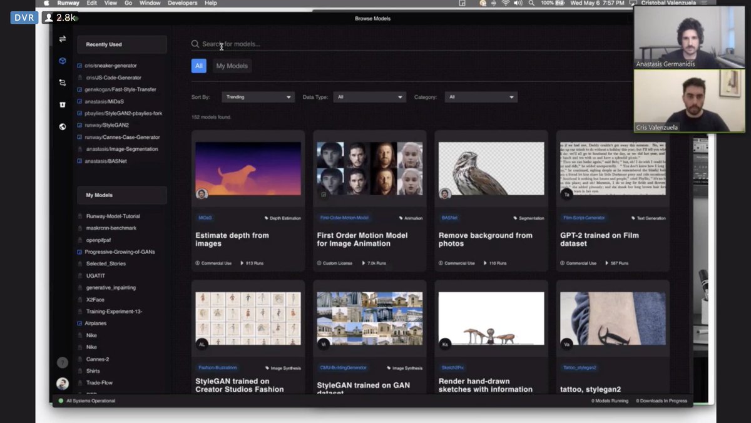Click the question mark help icon
This screenshot has height=423, width=751.
click(x=63, y=362)
